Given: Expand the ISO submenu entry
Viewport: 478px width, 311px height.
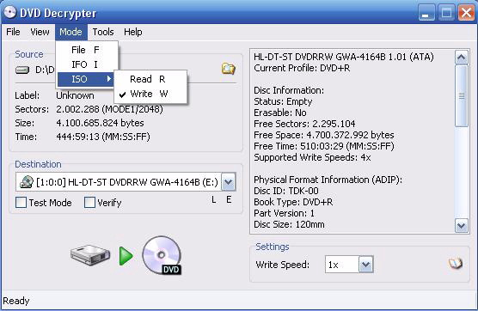Looking at the screenshot, I should pos(86,79).
